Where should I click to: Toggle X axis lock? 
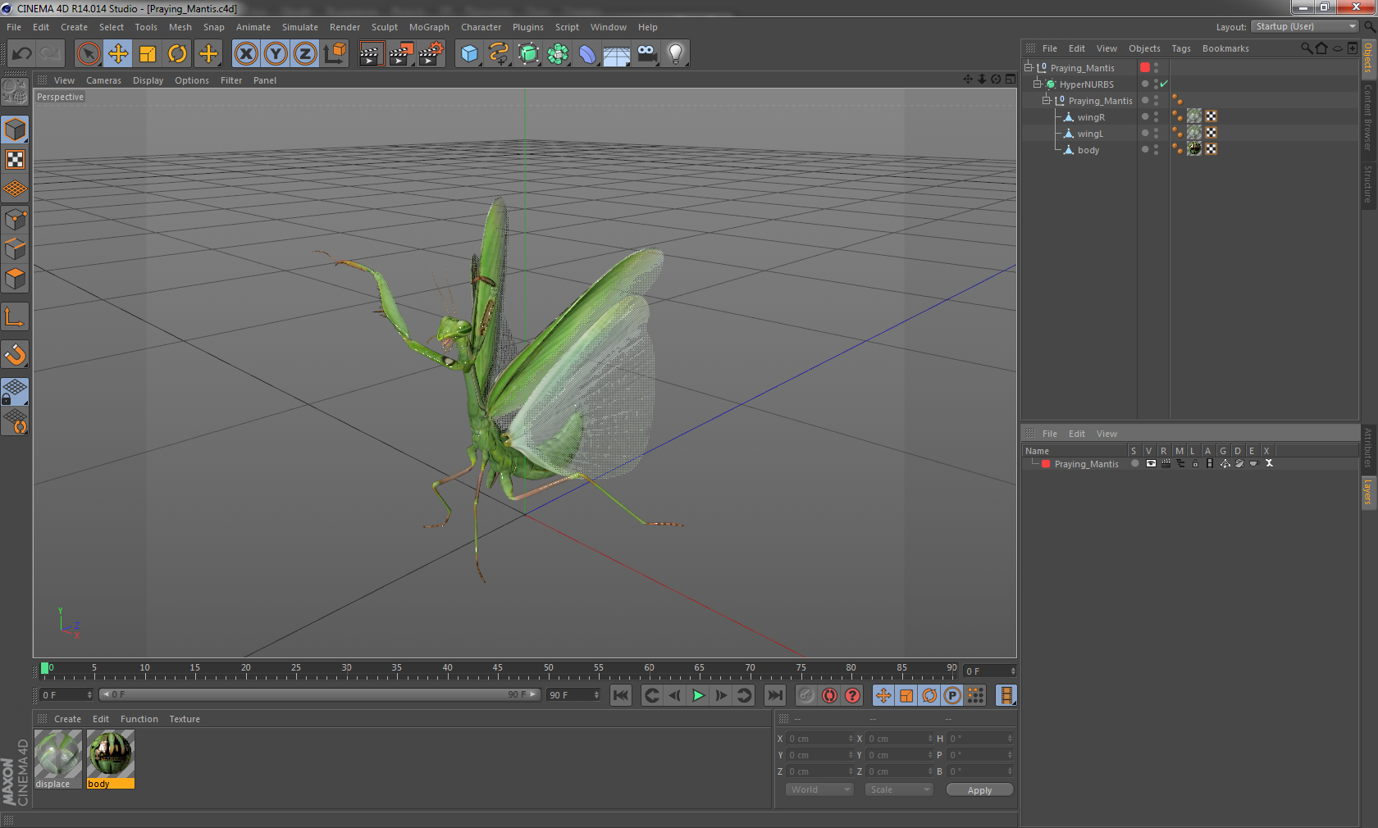pyautogui.click(x=246, y=54)
